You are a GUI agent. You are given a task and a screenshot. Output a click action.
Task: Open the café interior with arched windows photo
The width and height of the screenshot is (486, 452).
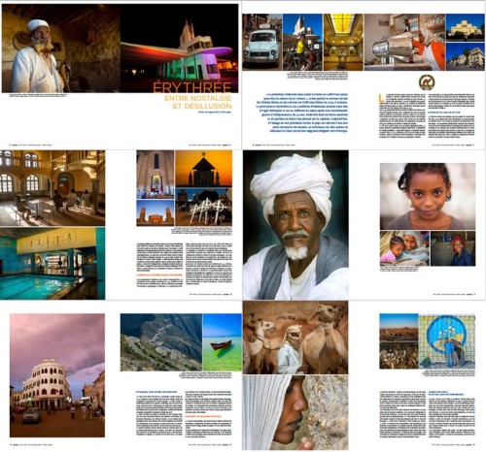(x=52, y=188)
